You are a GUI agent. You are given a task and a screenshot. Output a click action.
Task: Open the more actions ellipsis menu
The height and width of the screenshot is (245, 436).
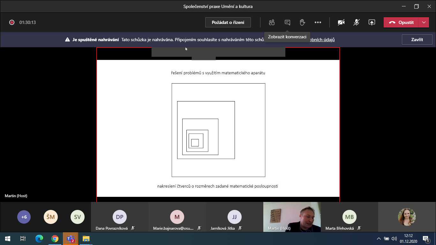[x=318, y=22]
